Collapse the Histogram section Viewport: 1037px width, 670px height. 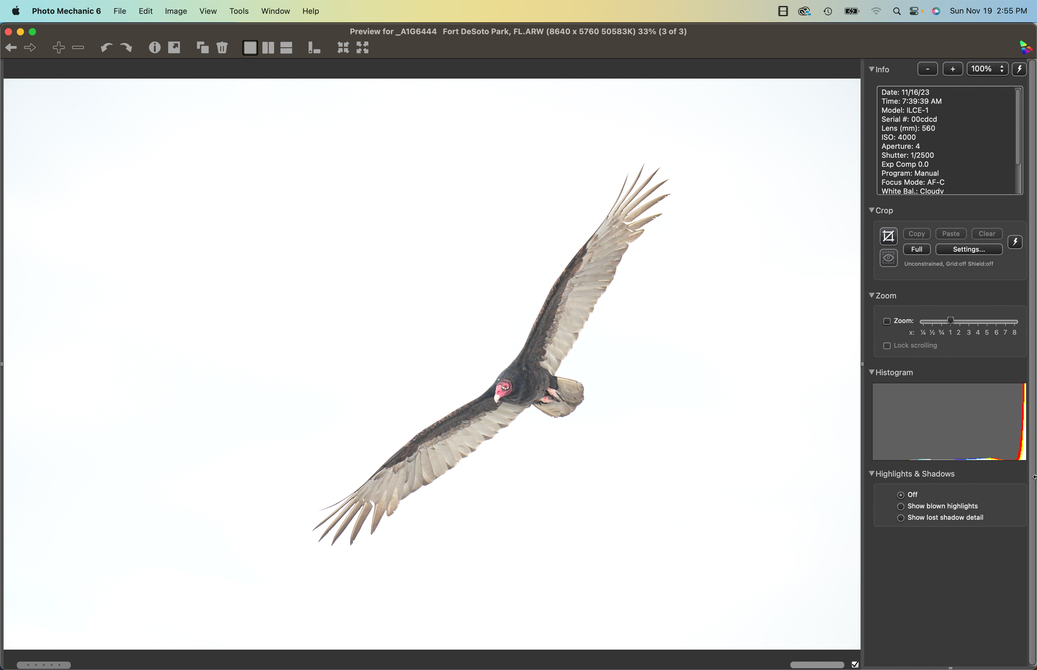click(x=872, y=372)
